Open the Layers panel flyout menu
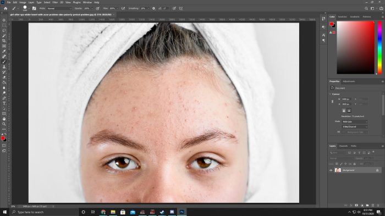The width and height of the screenshot is (385, 216). point(382,146)
